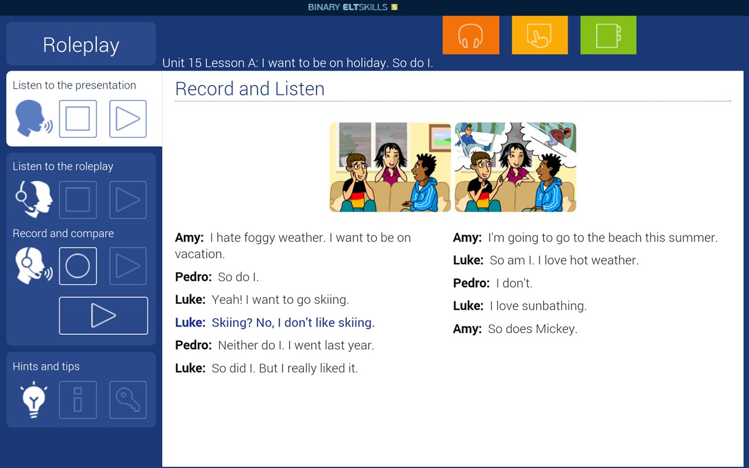Screen dimensions: 749x468
Task: Open the green book activity icon
Action: 607,34
